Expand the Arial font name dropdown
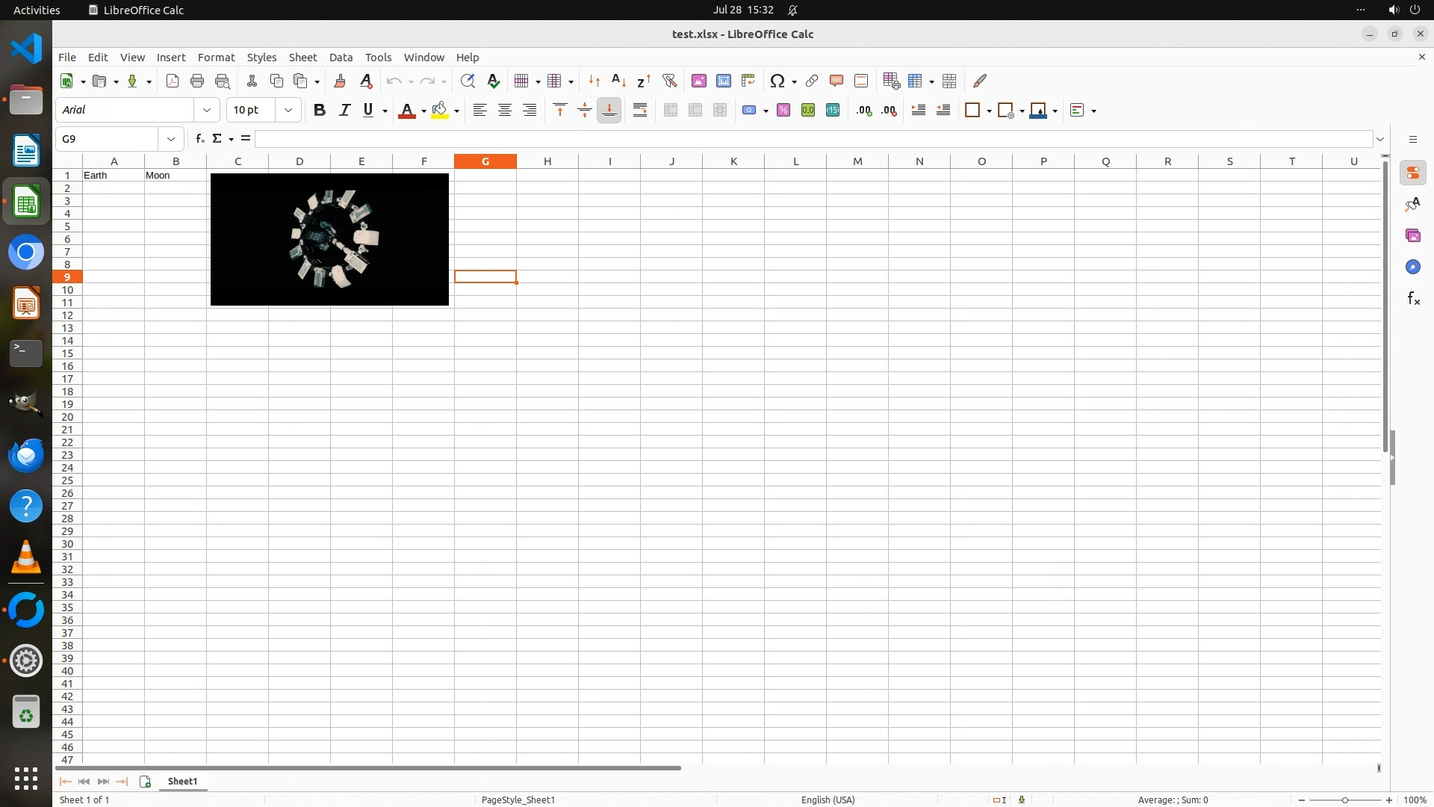Viewport: 1434px width, 807px height. click(207, 110)
